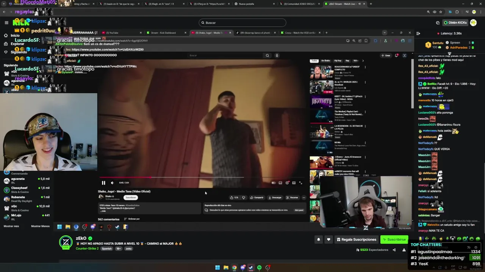This screenshot has height=272, width=485.
Task: Open Windows Start button on taskbar
Action: (x=217, y=267)
